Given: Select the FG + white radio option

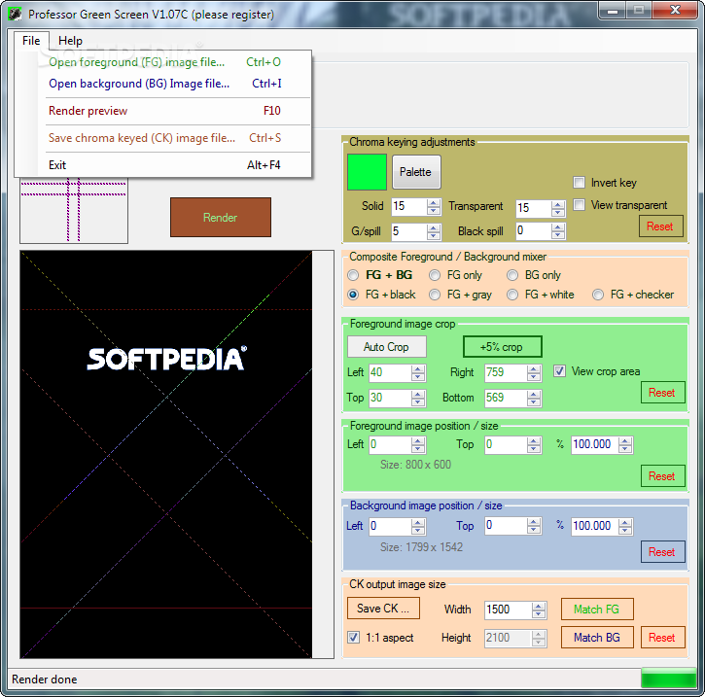Looking at the screenshot, I should 512,295.
